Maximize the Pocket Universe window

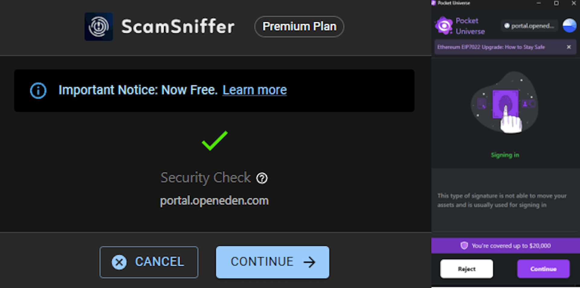click(556, 3)
